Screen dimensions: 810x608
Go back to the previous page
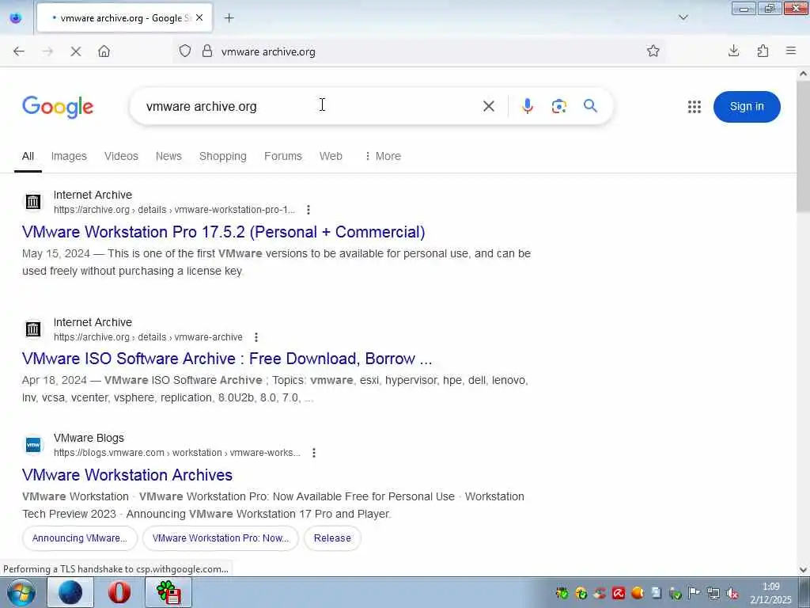19,51
